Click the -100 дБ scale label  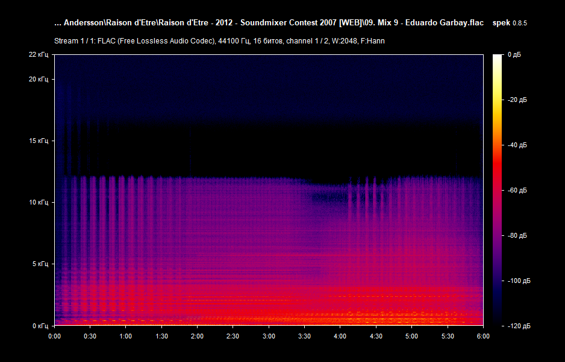point(519,281)
